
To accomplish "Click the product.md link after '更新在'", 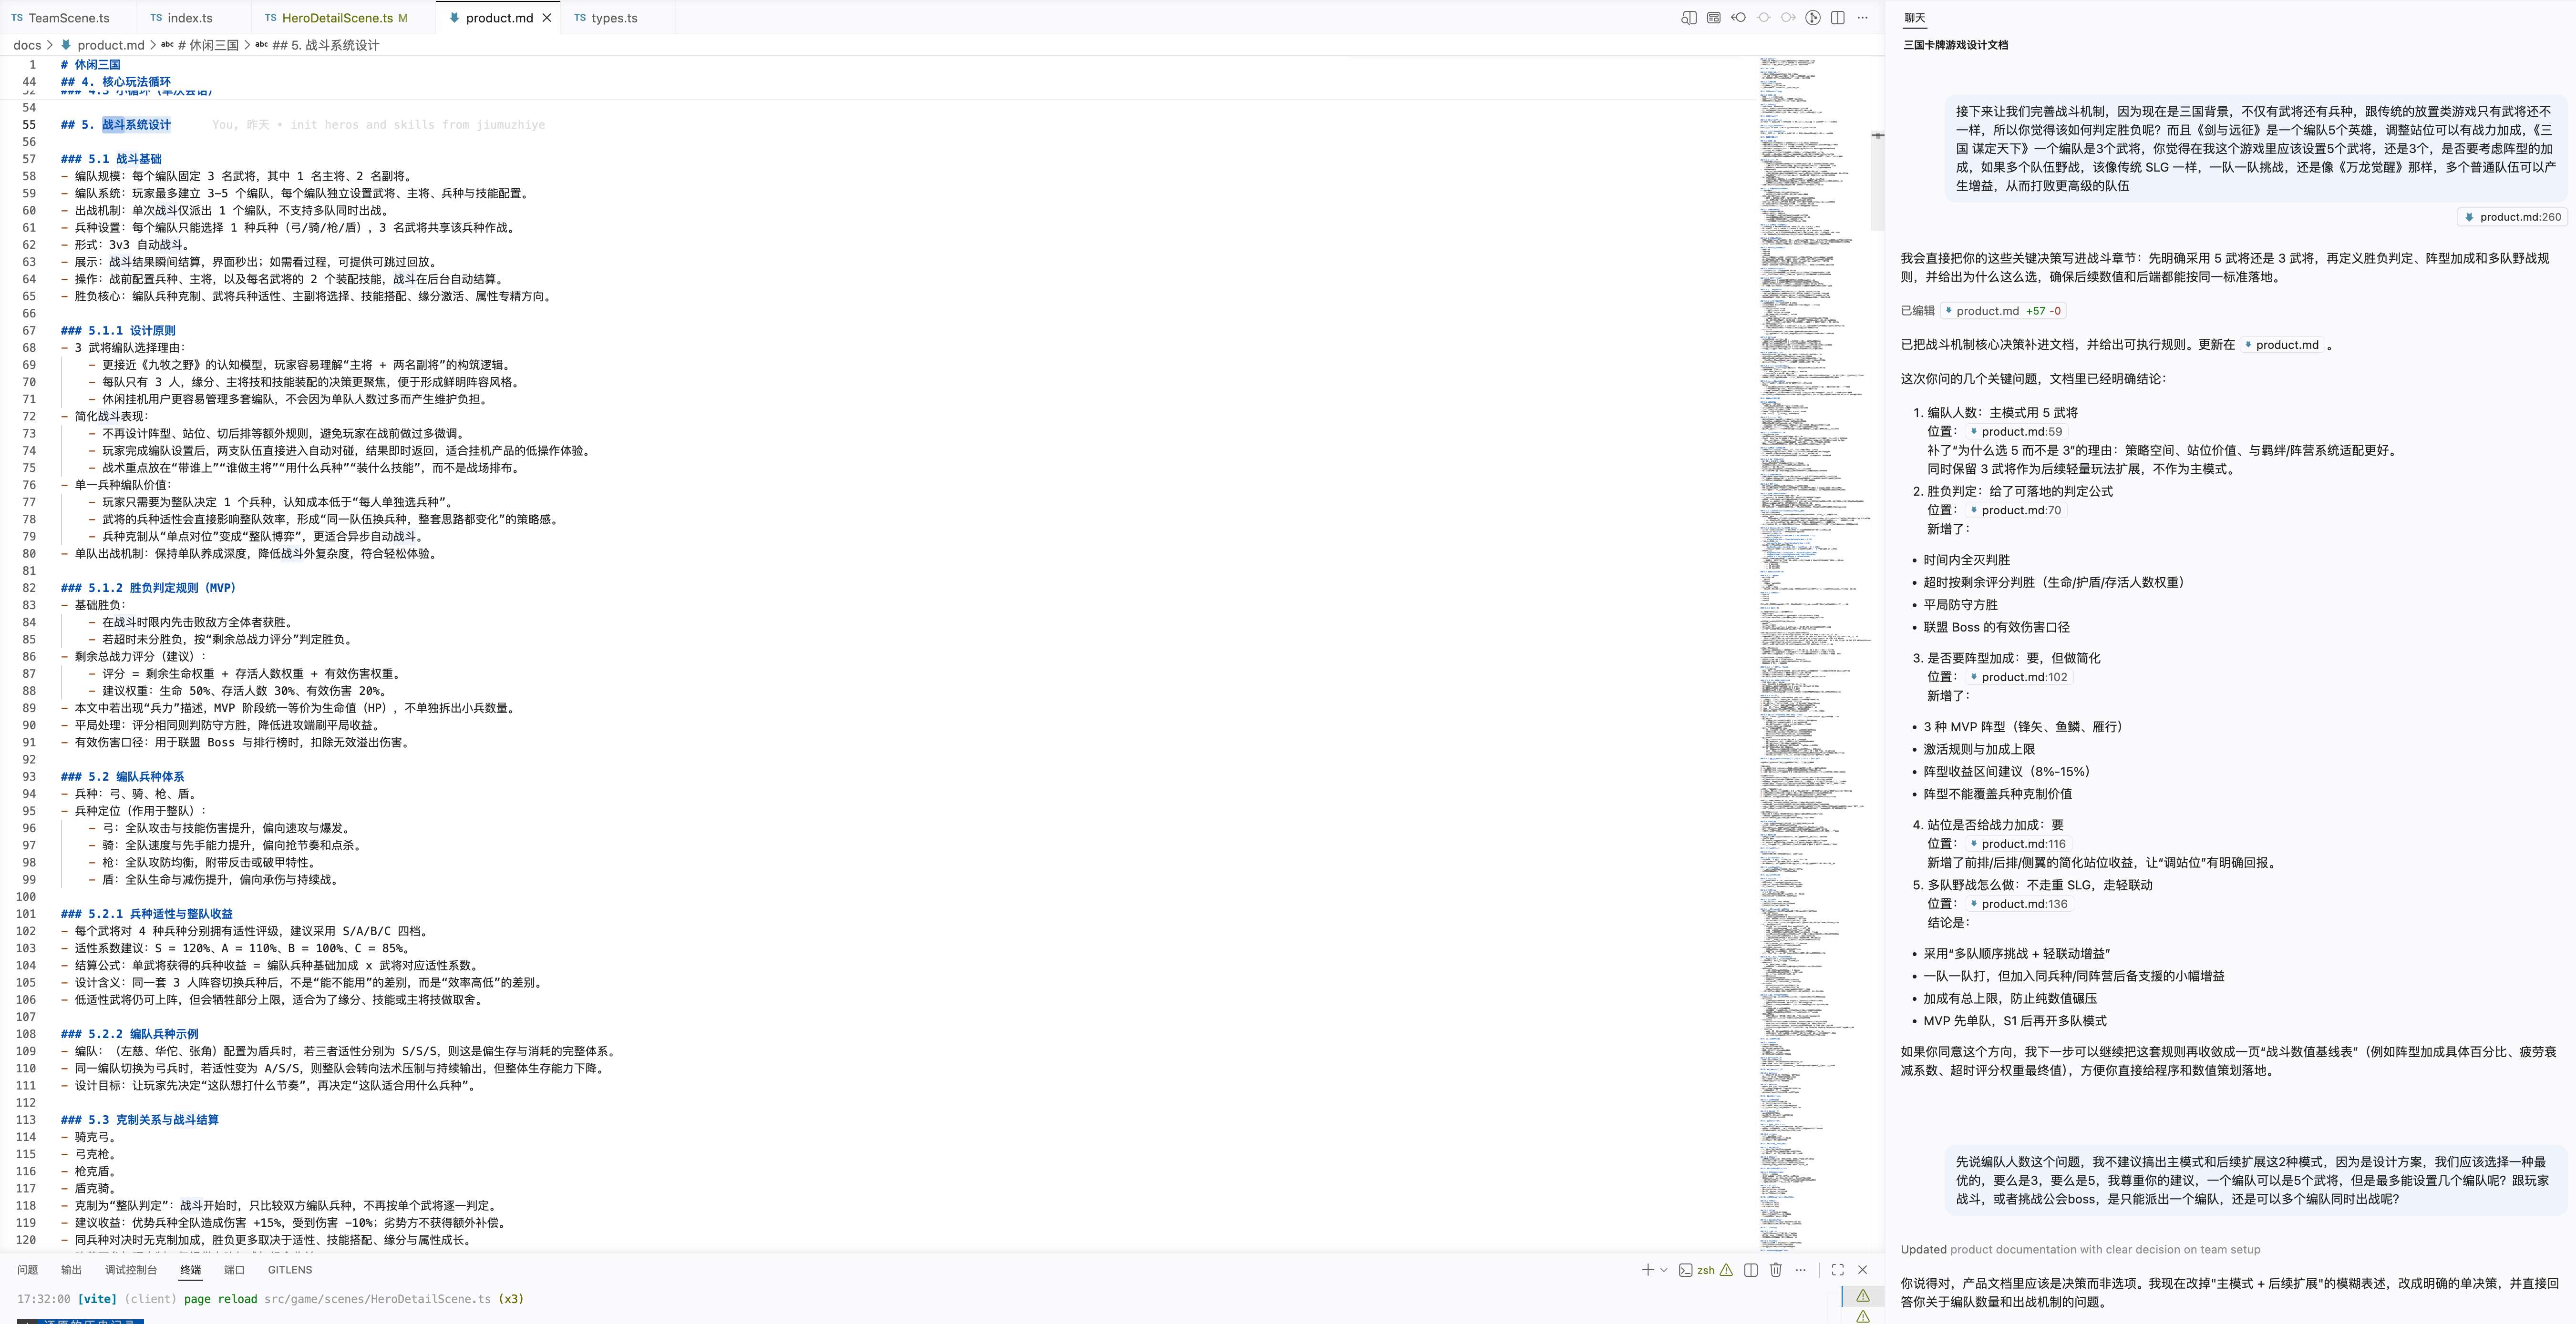I will [x=2282, y=345].
